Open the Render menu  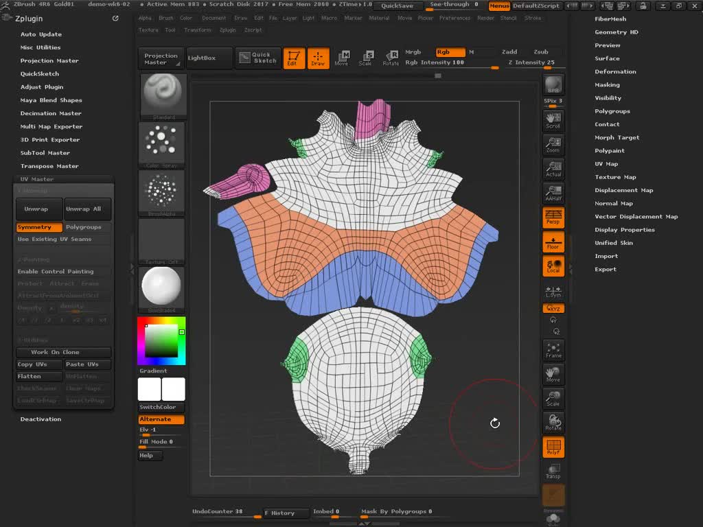485,19
